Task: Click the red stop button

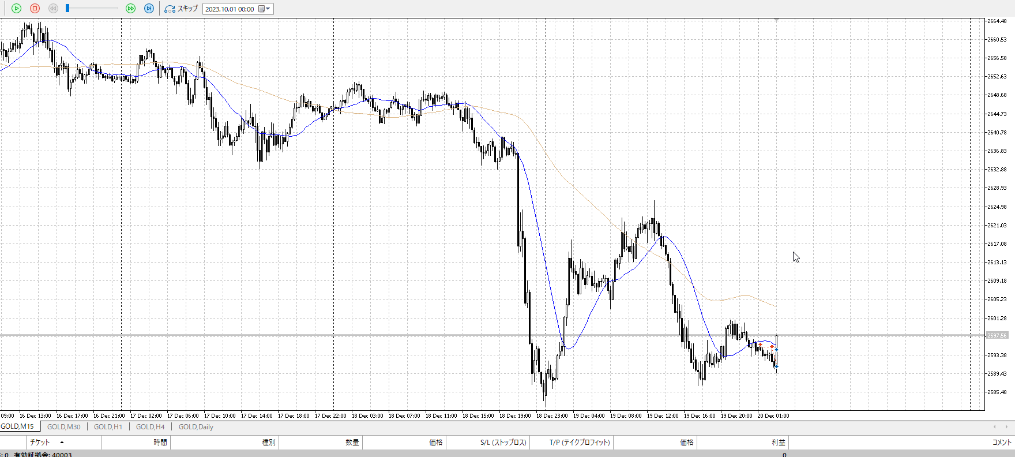Action: pos(35,8)
